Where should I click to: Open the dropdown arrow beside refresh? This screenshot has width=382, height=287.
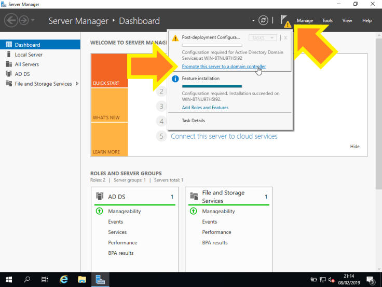254,21
